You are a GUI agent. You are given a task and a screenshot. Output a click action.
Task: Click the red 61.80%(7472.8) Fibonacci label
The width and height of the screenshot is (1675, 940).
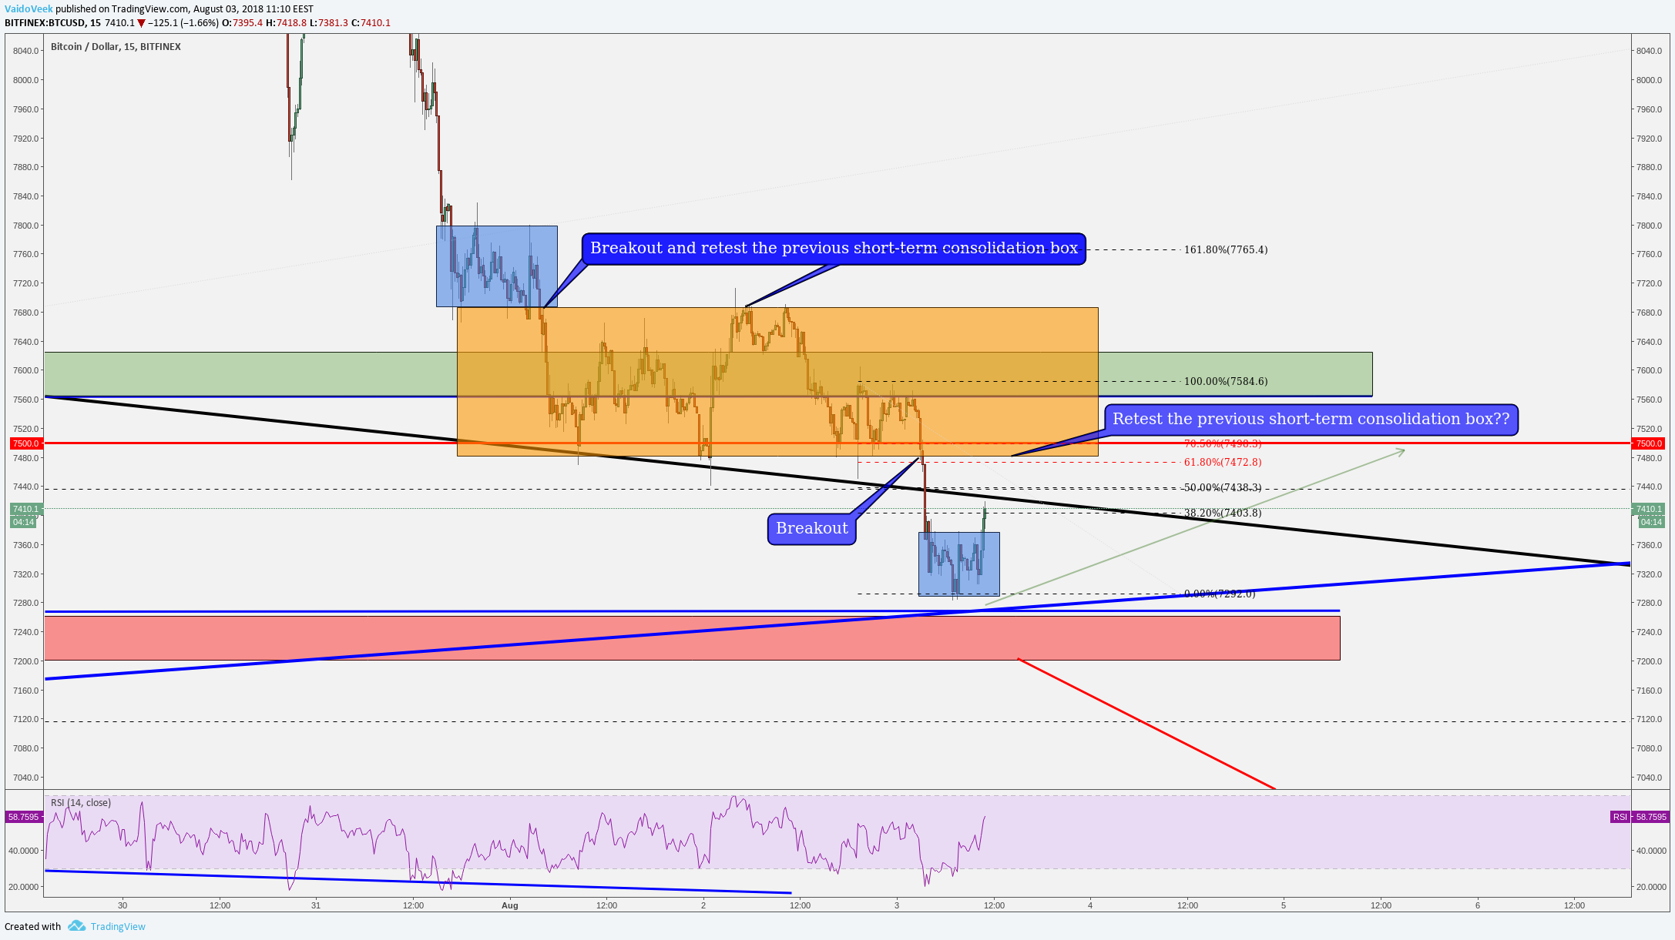pos(1223,462)
